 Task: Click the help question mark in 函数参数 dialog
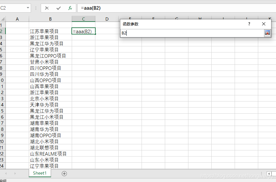point(249,24)
